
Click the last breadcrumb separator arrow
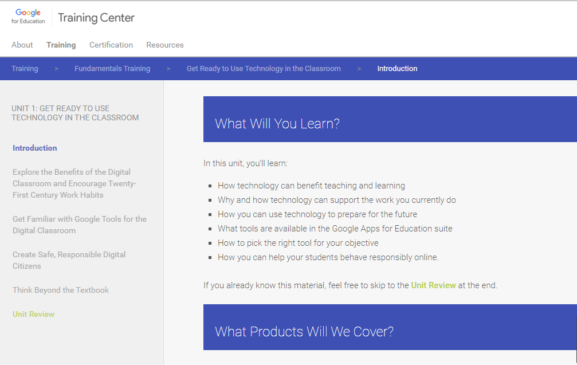(x=359, y=69)
